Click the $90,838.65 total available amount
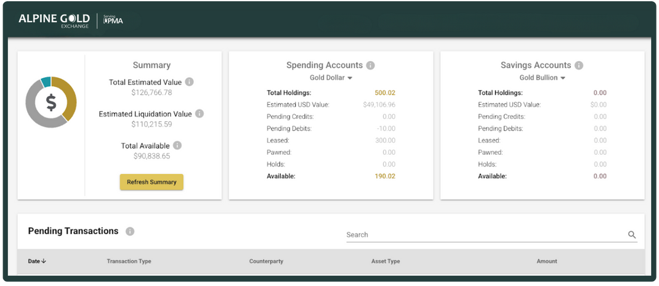Screen dimensions: 659x286 click(x=152, y=156)
